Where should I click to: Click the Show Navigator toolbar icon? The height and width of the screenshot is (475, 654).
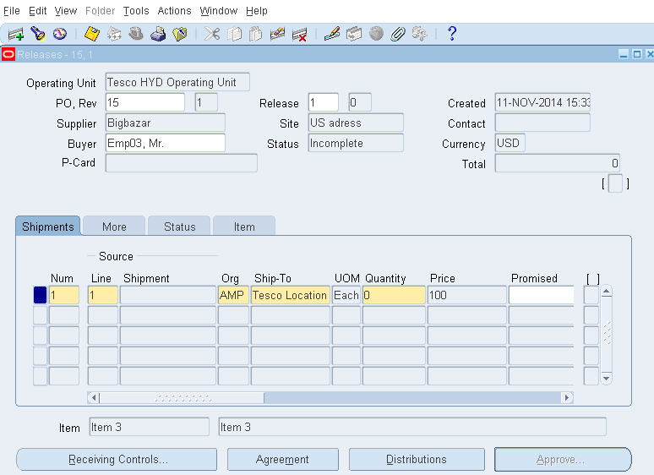coord(59,34)
